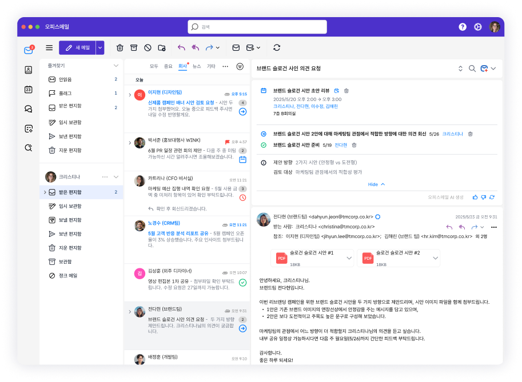
Task: Show more tabs with the ellipsis
Action: pos(225,66)
